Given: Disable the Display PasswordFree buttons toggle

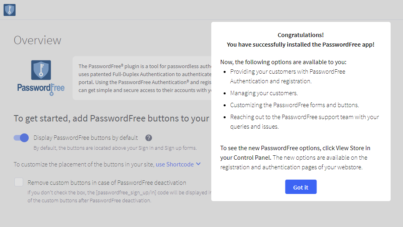Looking at the screenshot, I should pos(21,138).
